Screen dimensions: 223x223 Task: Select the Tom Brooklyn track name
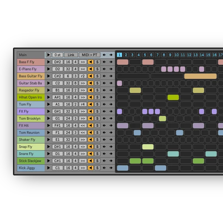coord(31,119)
